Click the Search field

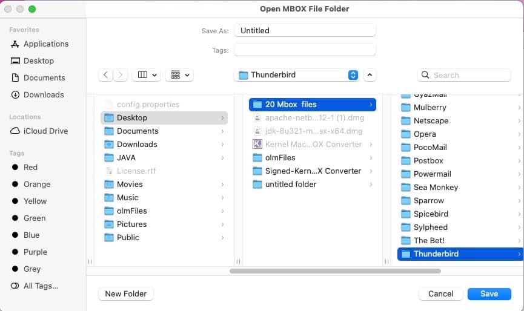pyautogui.click(x=464, y=75)
